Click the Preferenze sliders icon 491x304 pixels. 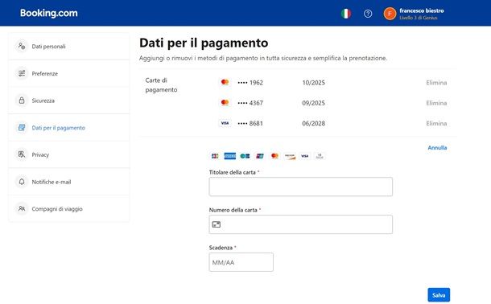click(x=22, y=73)
